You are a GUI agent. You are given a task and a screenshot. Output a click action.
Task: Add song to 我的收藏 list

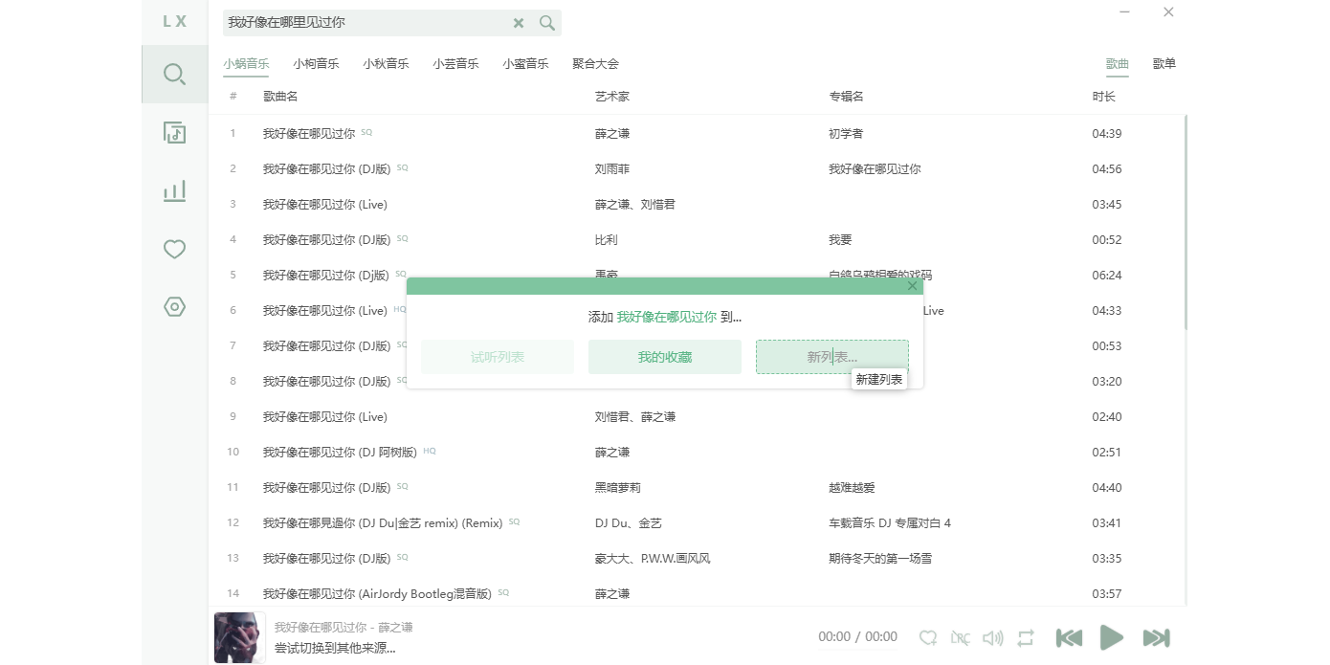tap(665, 357)
